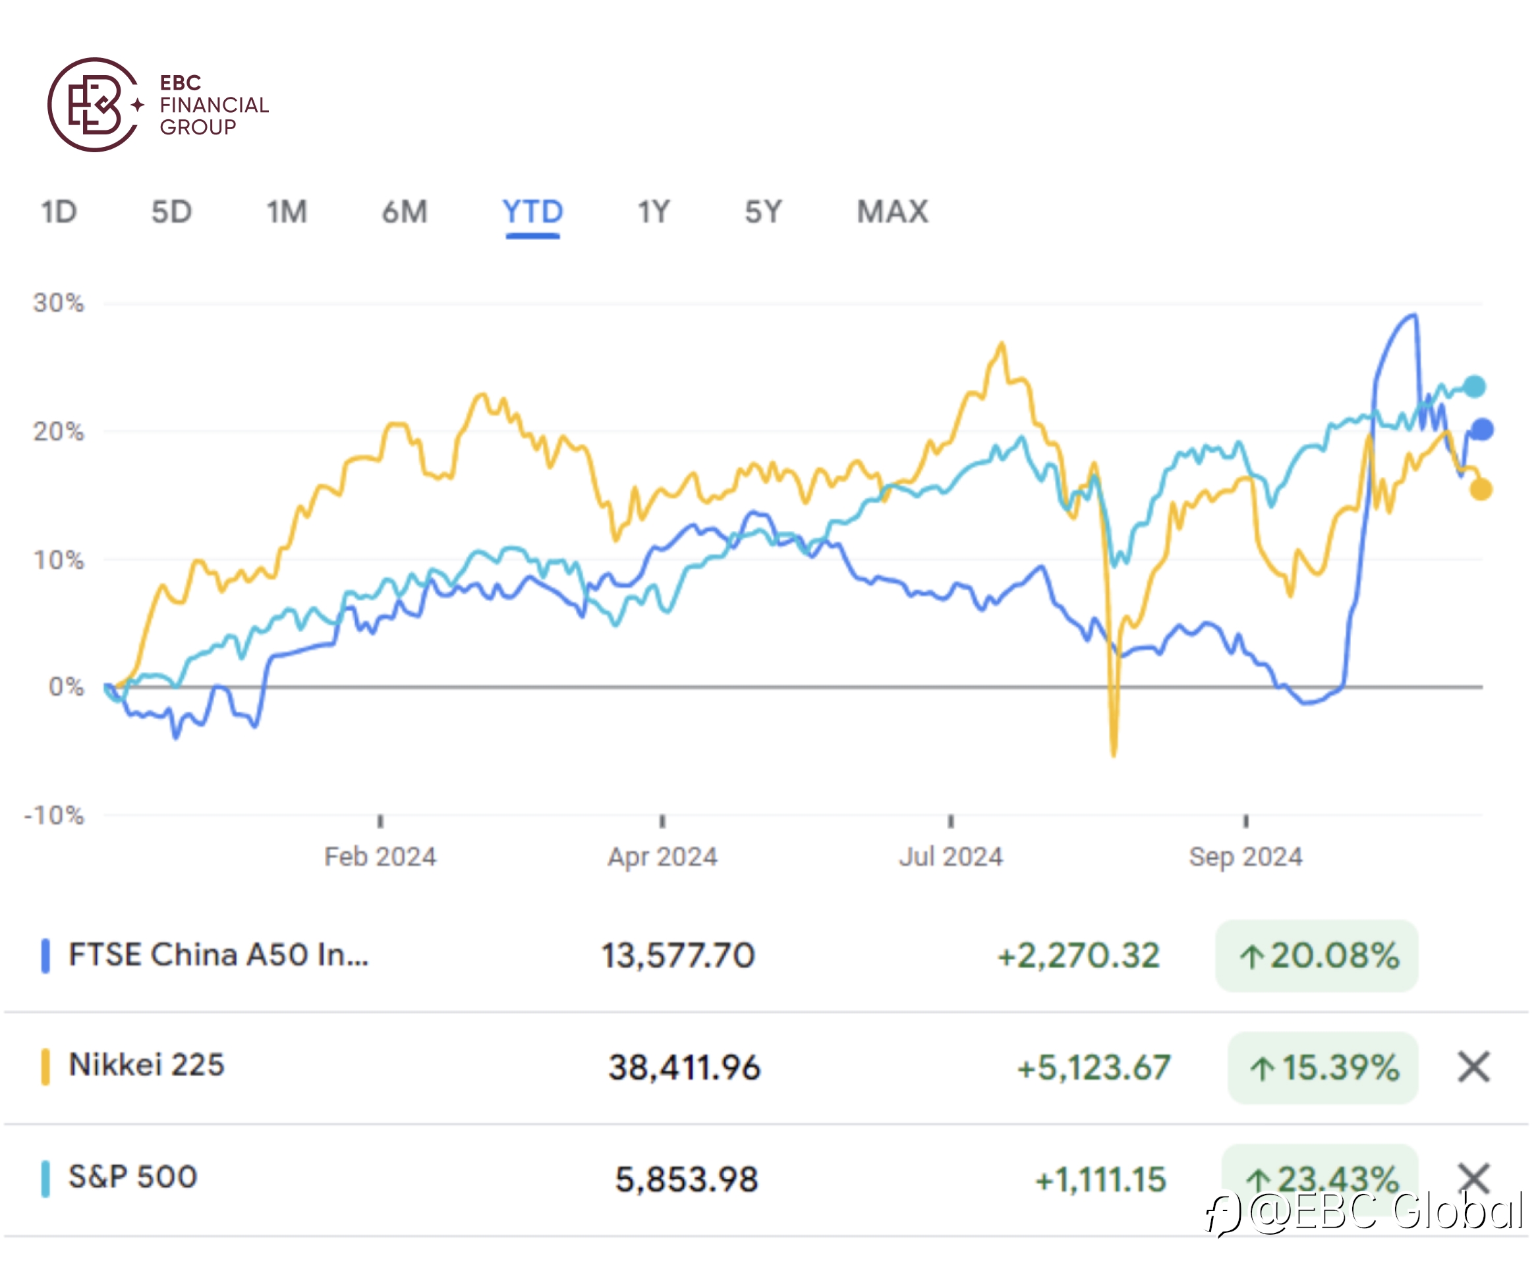
Task: Click the Sep 2024 axis label
Action: point(1246,857)
